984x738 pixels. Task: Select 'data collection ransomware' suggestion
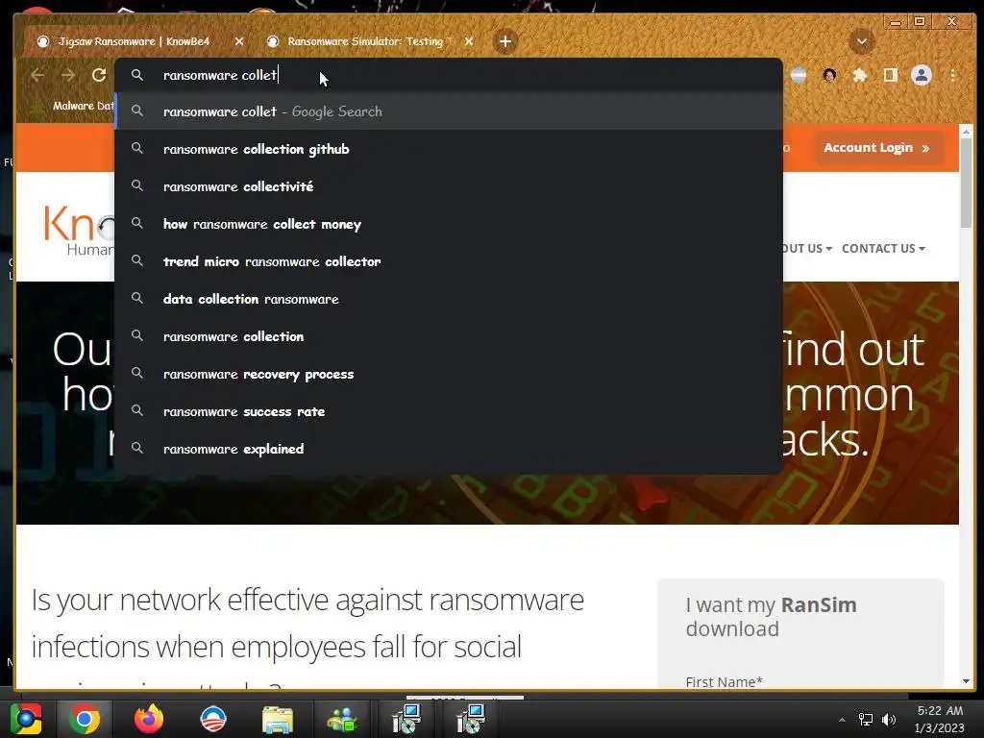point(449,299)
